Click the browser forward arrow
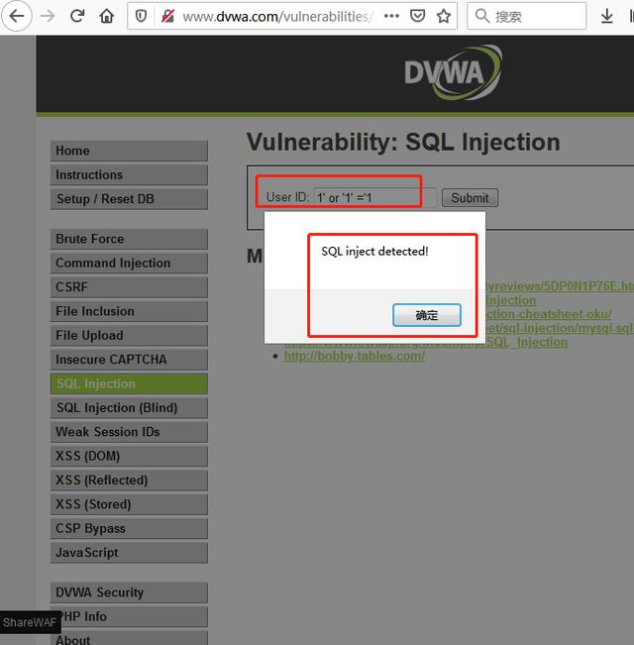The image size is (634, 645). 48,16
